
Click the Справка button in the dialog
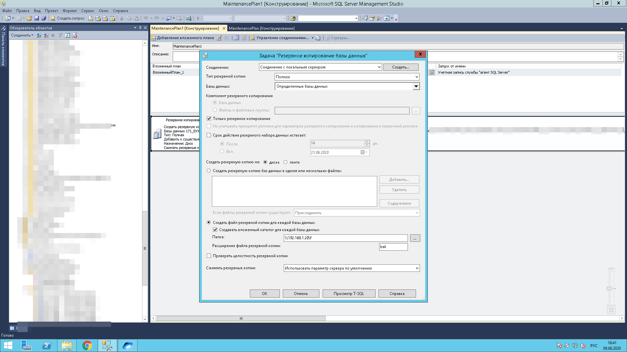(x=397, y=294)
